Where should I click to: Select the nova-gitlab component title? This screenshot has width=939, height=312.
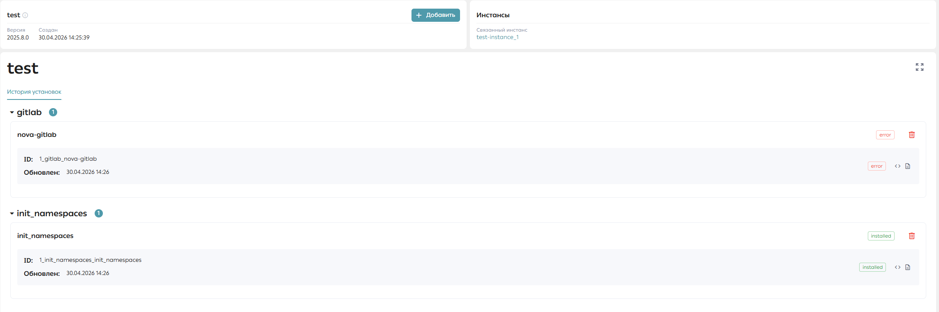pyautogui.click(x=37, y=134)
